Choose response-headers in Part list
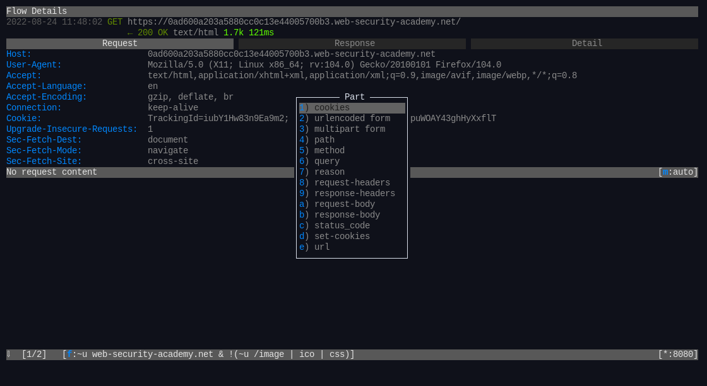 [x=354, y=194]
